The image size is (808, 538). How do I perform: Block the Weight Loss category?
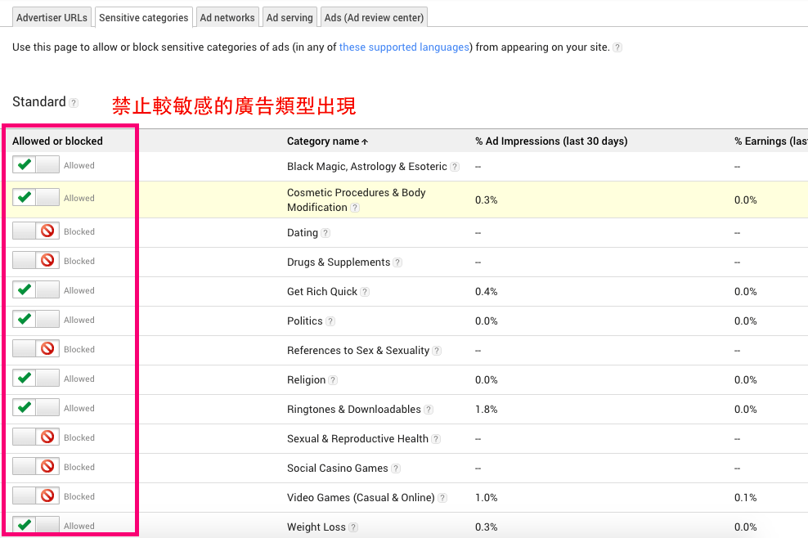36,525
